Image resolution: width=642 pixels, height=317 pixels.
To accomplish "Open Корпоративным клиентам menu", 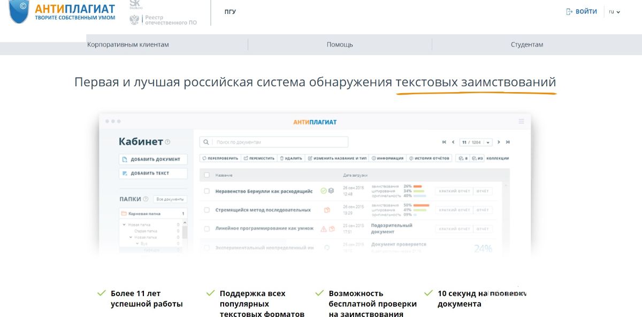I will click(x=128, y=44).
